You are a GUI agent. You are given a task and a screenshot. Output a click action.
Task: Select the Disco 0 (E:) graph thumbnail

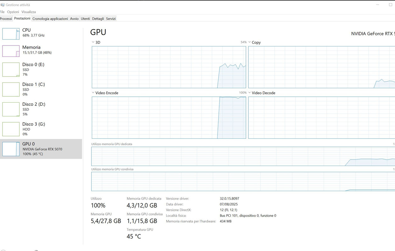[x=11, y=70]
